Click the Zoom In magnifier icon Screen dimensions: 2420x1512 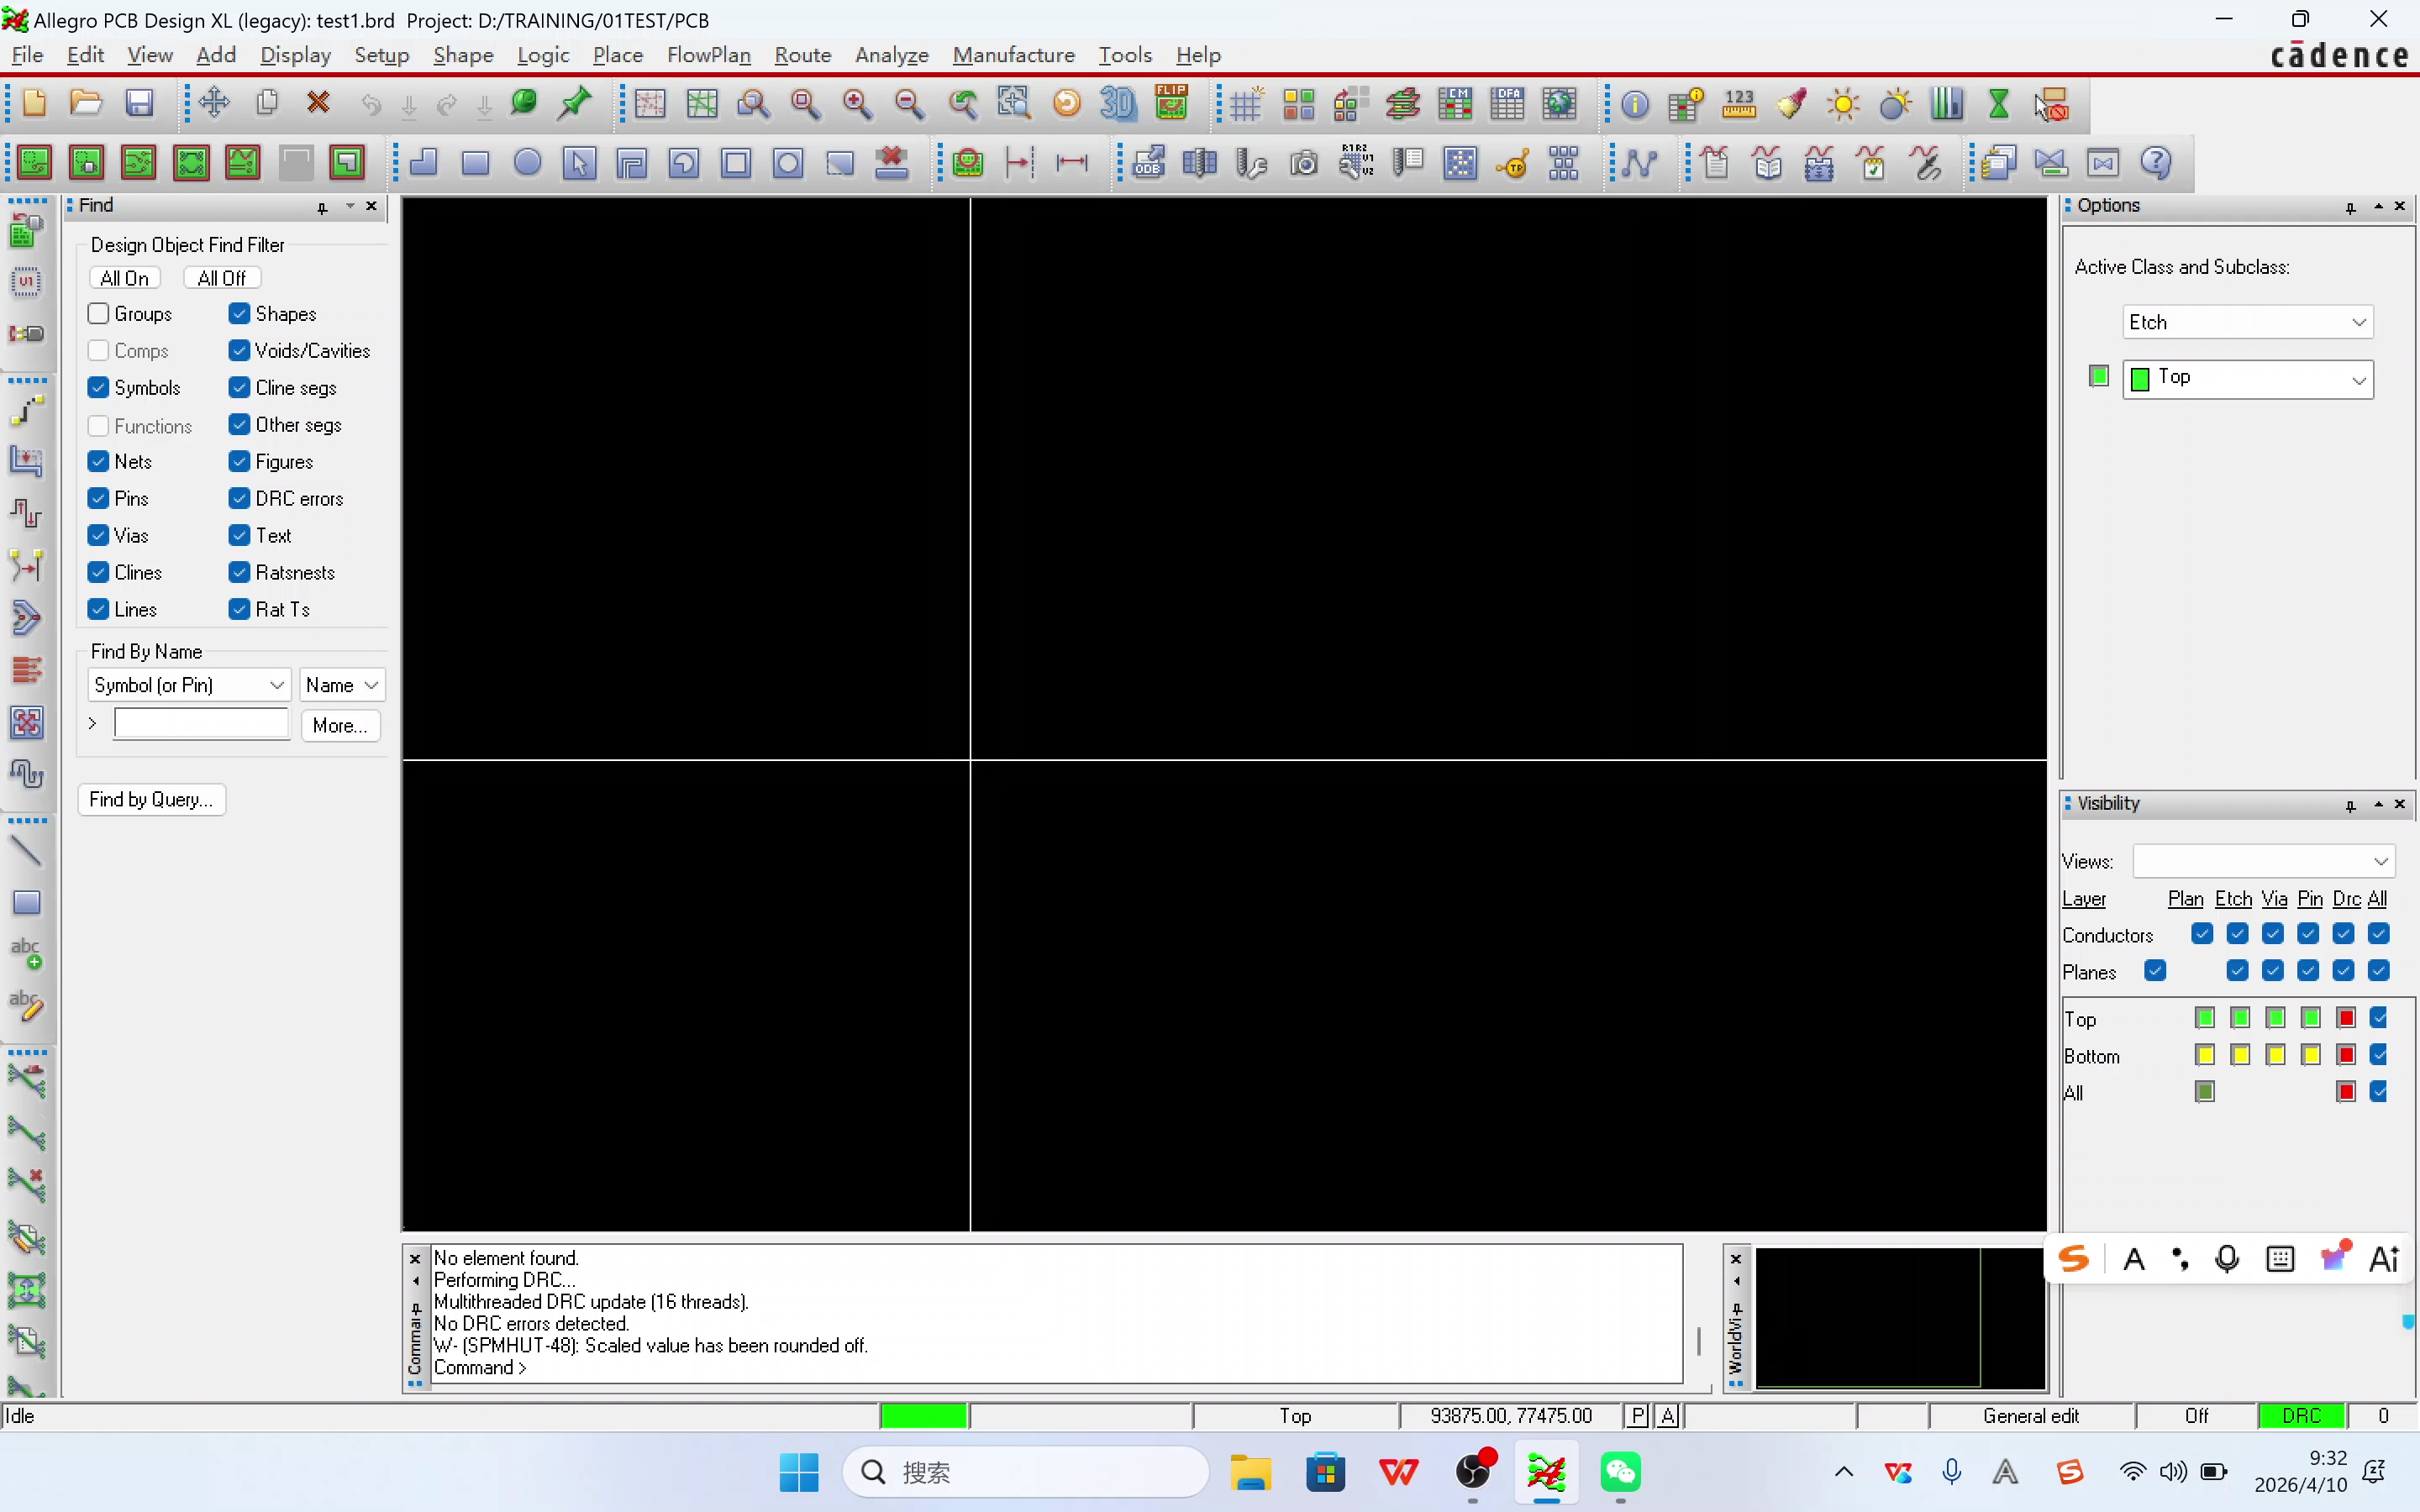click(857, 103)
